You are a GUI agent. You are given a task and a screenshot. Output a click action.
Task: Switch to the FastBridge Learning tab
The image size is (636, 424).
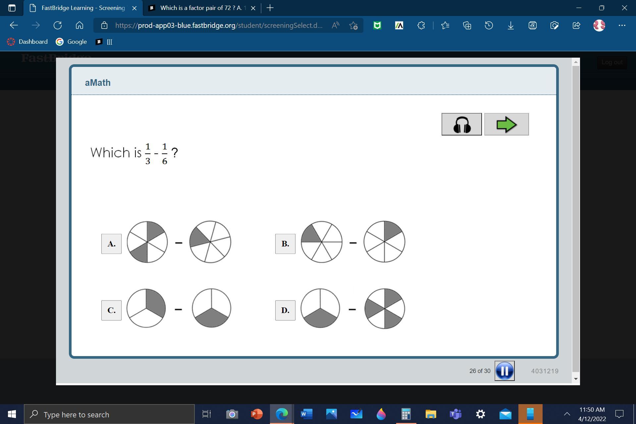(x=83, y=8)
